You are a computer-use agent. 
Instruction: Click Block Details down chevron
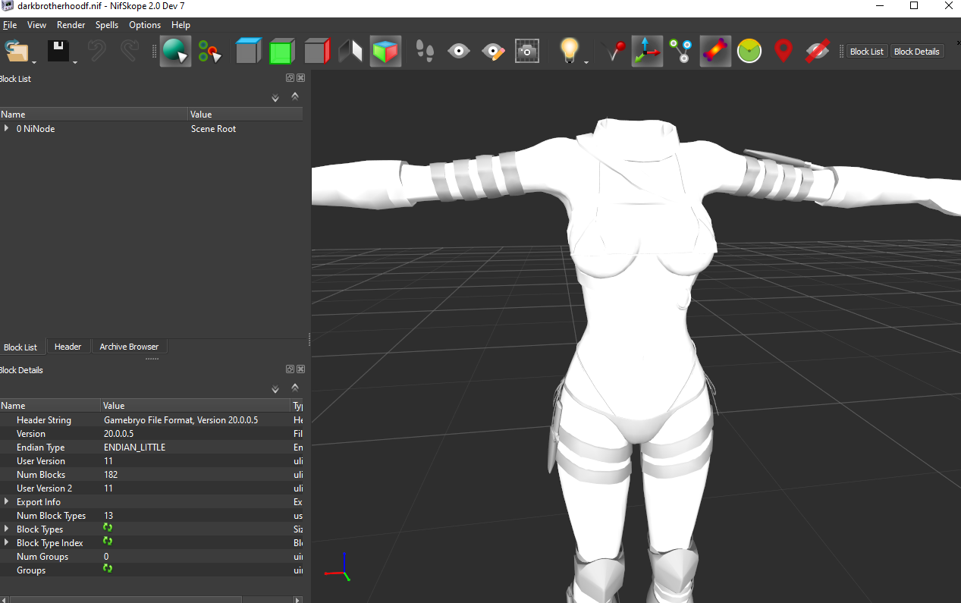[x=275, y=389]
